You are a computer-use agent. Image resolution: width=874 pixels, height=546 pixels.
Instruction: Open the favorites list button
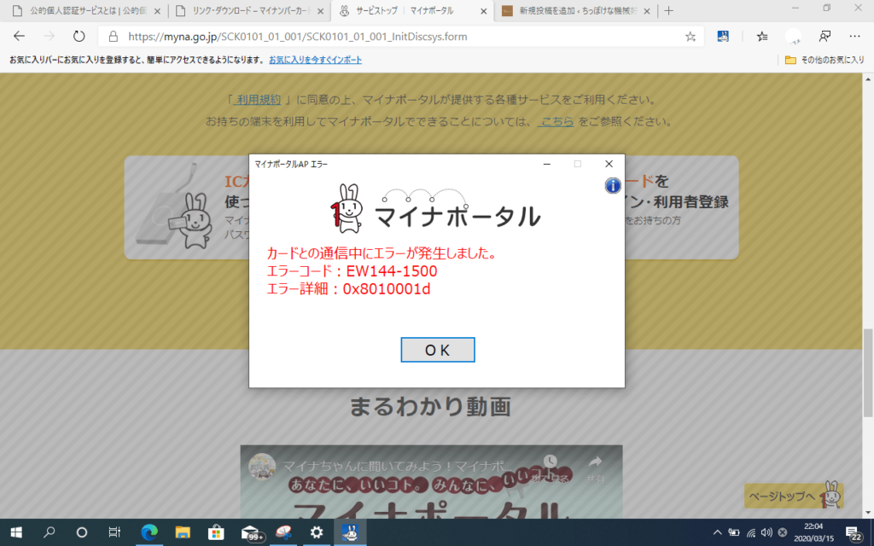coord(762,37)
